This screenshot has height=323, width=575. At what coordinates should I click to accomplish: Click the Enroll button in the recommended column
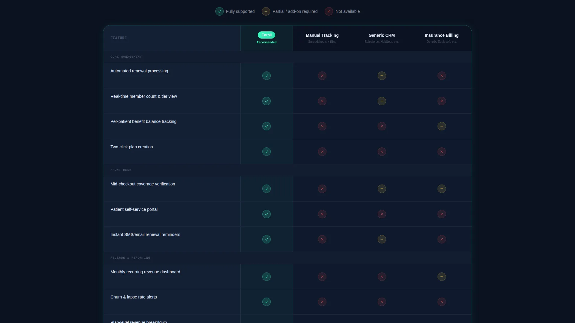(x=266, y=35)
